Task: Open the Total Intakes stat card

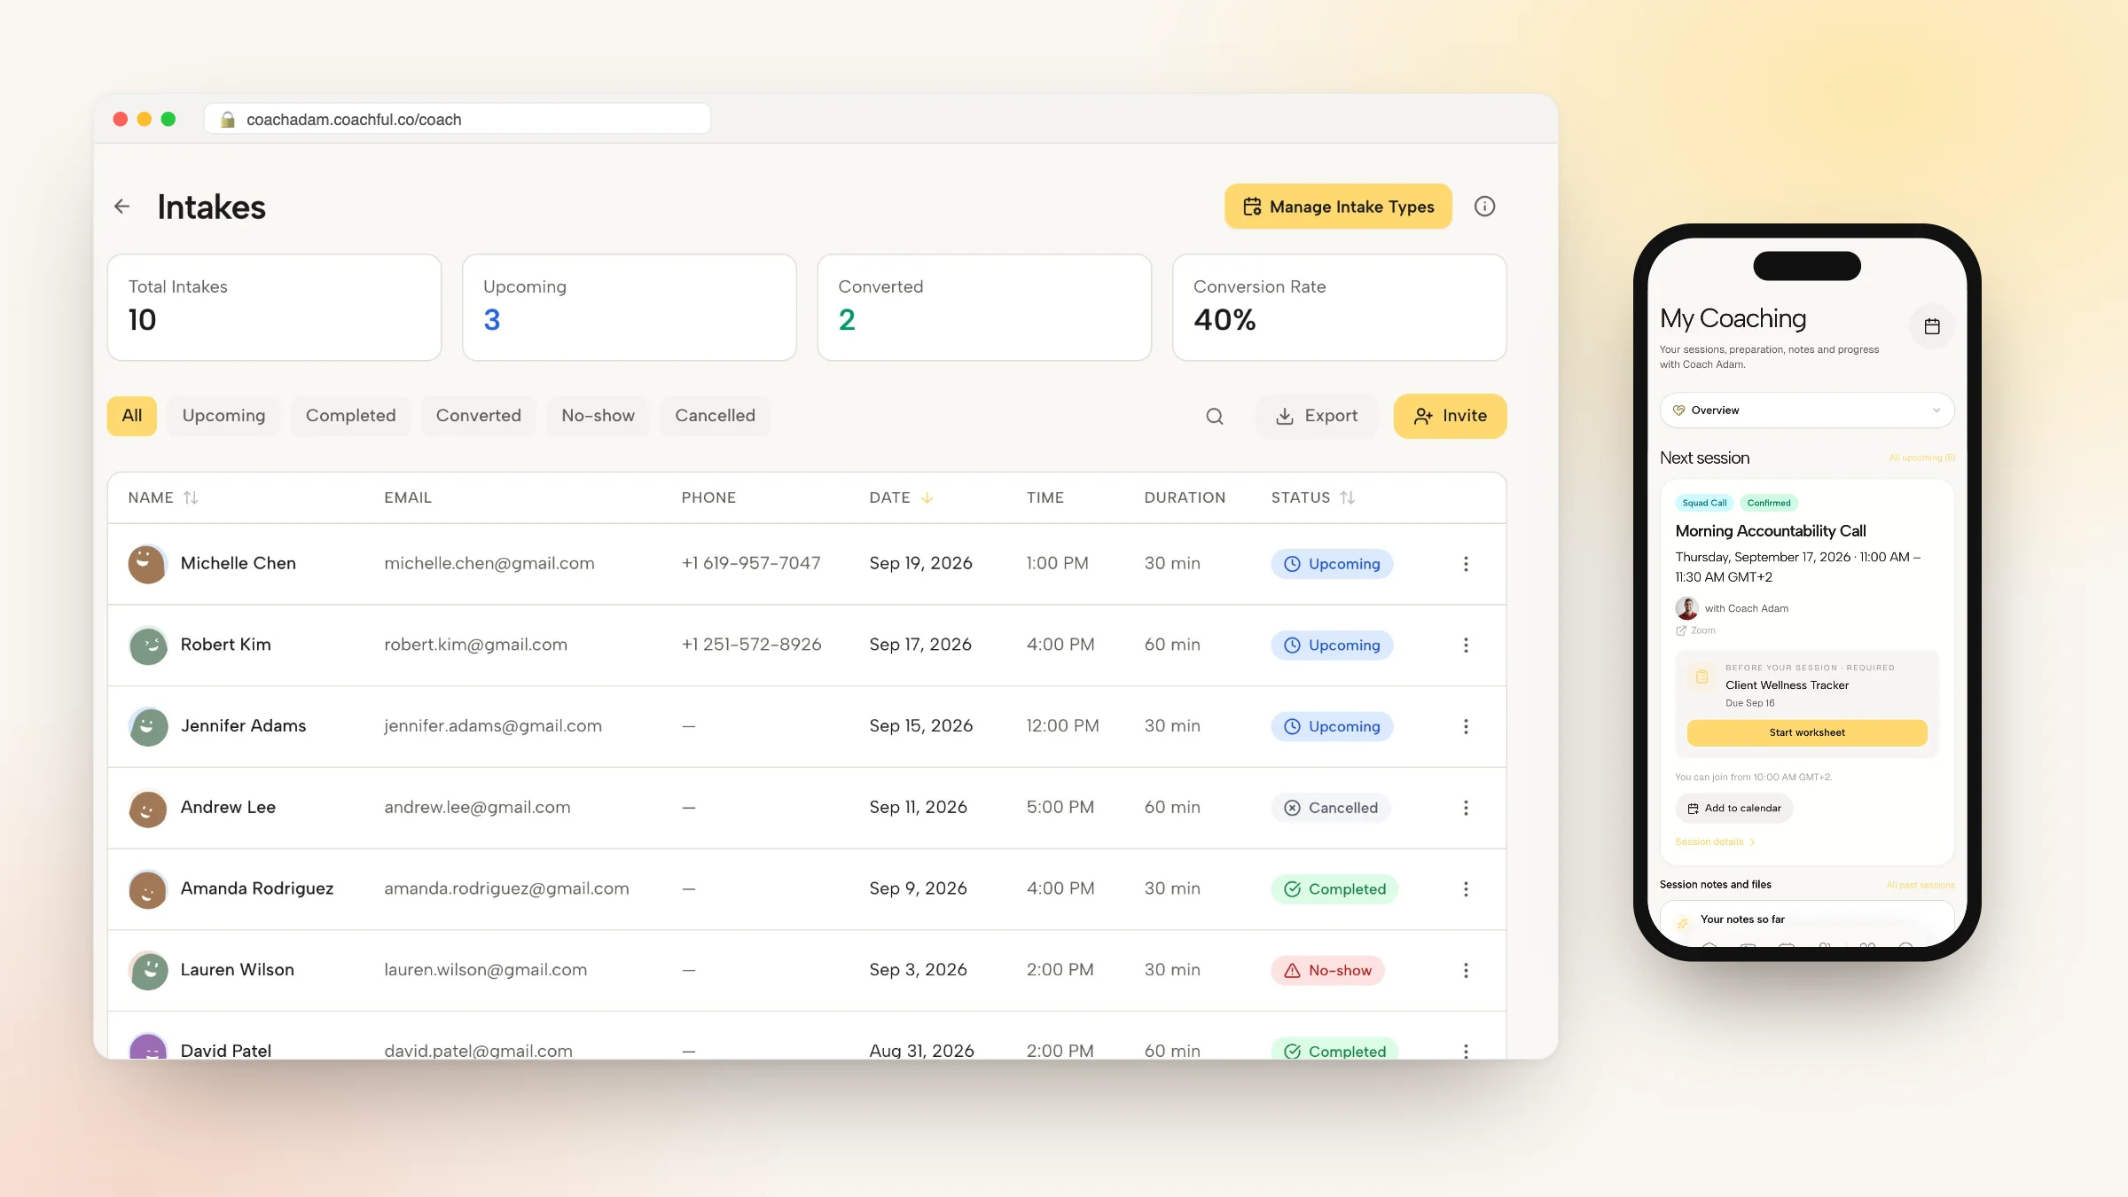Action: [274, 308]
